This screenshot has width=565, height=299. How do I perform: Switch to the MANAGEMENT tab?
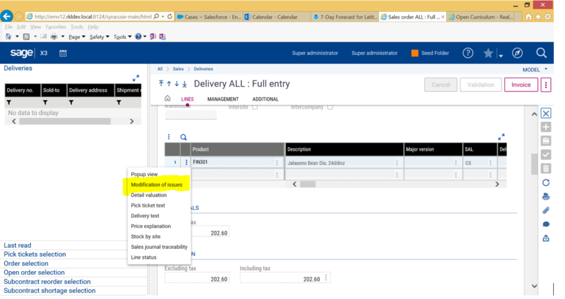coord(223,99)
